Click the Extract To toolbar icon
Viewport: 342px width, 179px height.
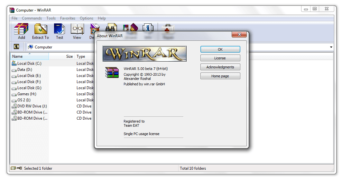(41, 29)
